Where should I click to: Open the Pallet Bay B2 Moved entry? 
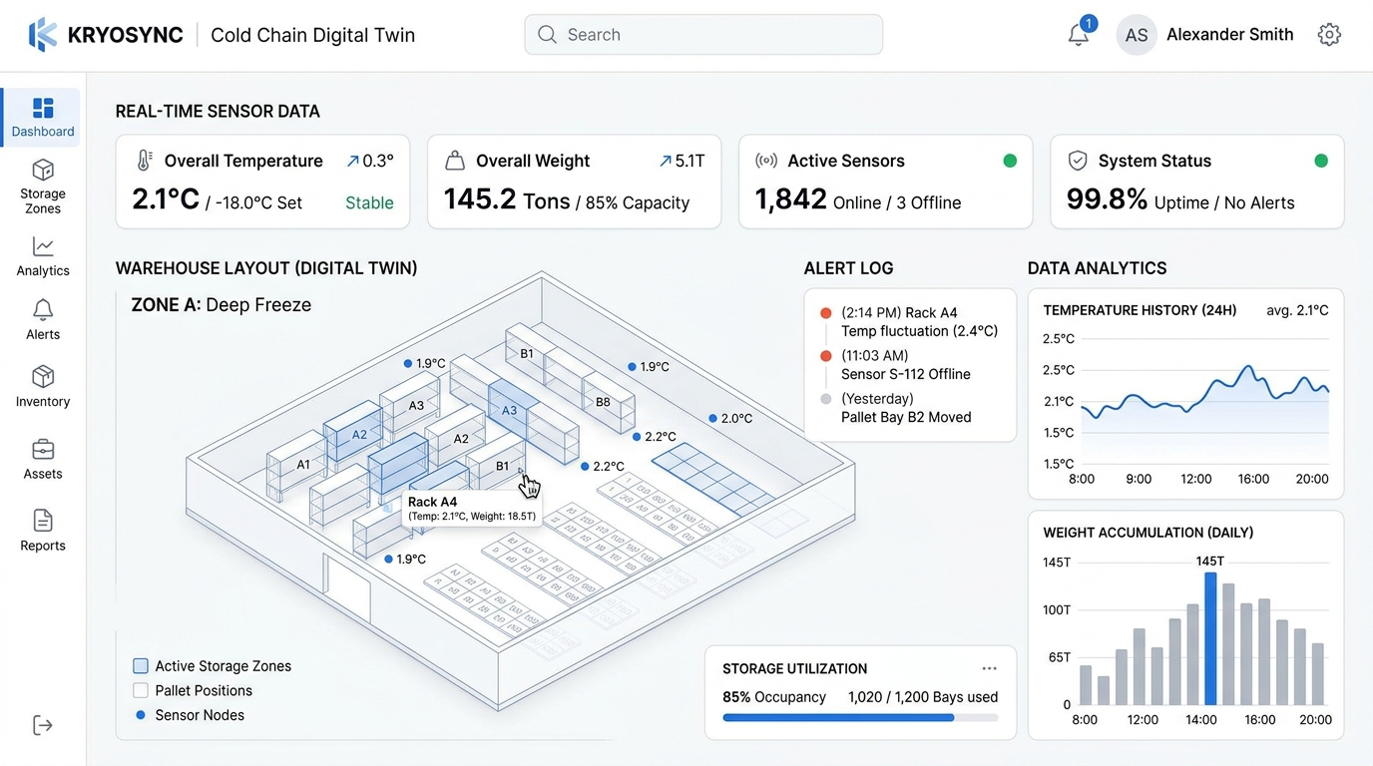point(906,408)
